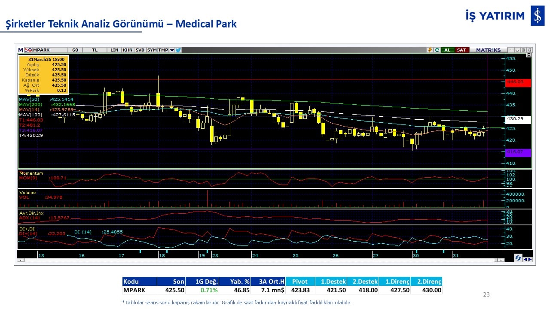The height and width of the screenshot is (309, 550).
Task: Step chart right with blue arrow
Action: (530, 259)
